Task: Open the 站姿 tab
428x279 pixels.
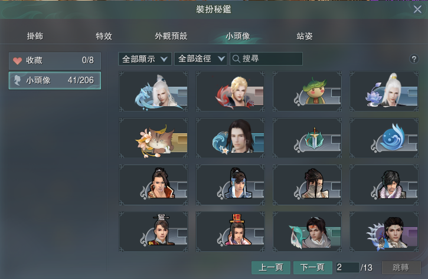Action: coord(305,36)
